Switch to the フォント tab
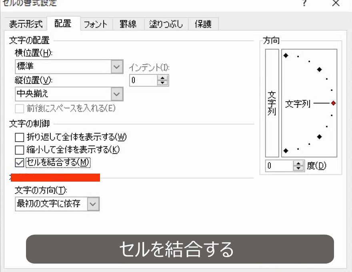Viewport: 352px width, 272px height. pyautogui.click(x=96, y=24)
